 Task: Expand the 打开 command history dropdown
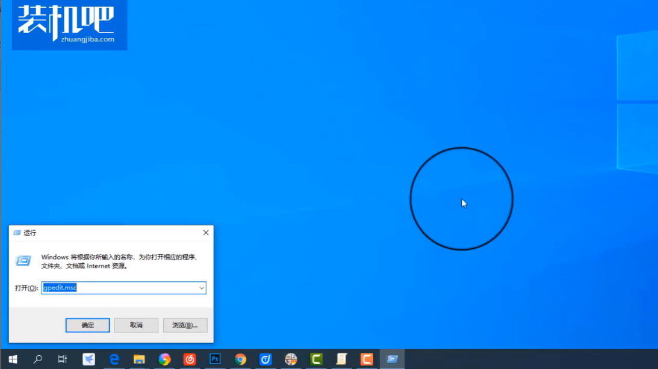click(x=201, y=288)
